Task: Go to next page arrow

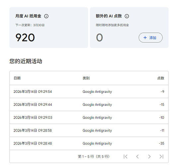Action: [149, 156]
